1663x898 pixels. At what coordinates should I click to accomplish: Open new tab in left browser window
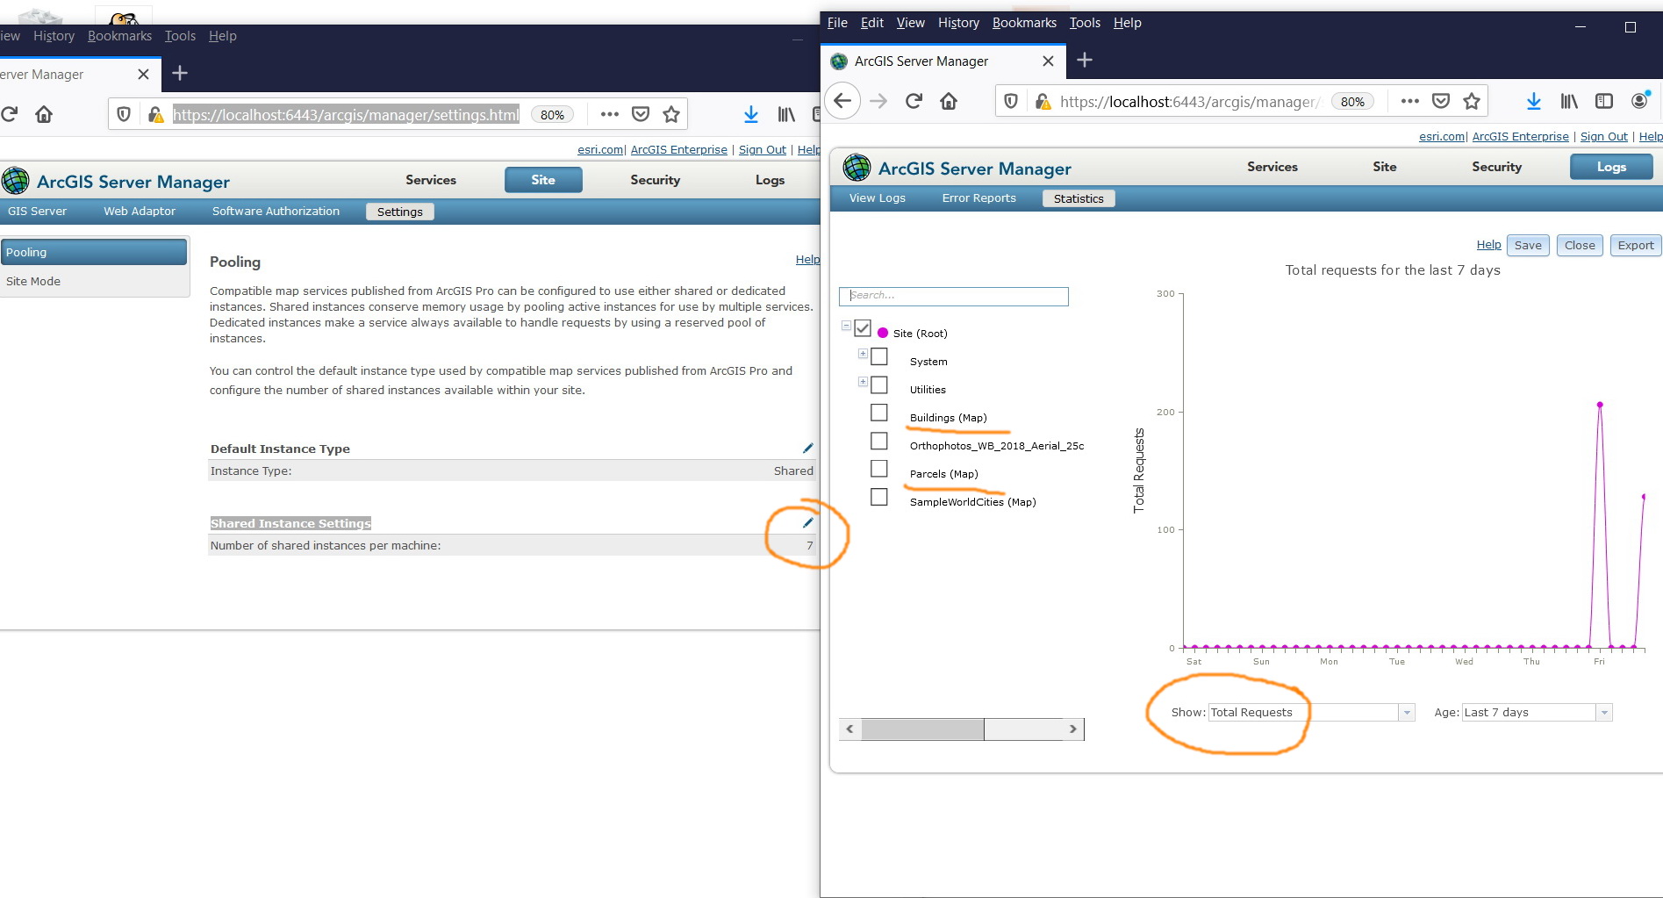[180, 73]
